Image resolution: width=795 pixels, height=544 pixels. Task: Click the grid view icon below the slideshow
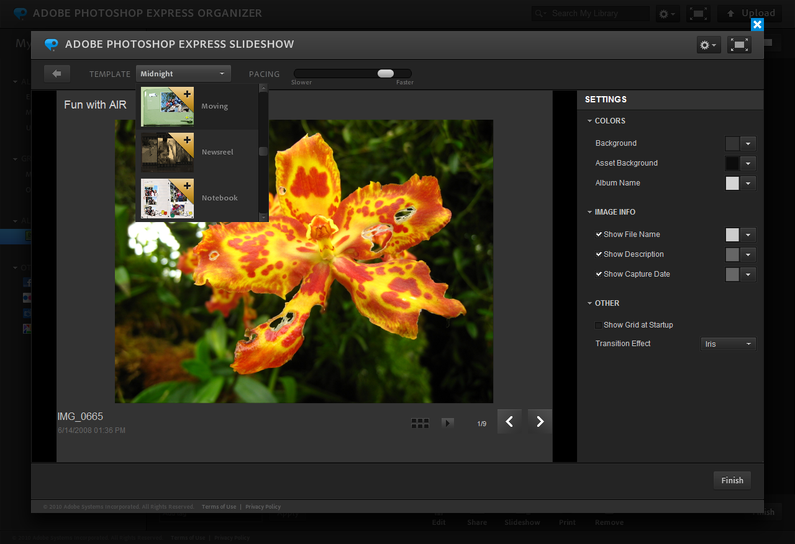[420, 422]
